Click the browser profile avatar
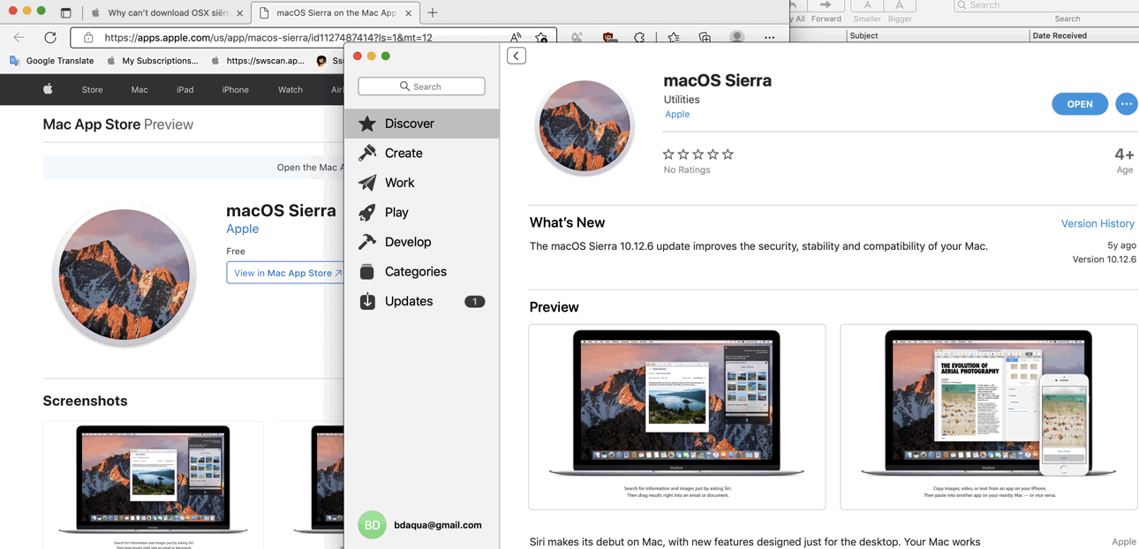Image resolution: width=1139 pixels, height=549 pixels. tap(736, 38)
